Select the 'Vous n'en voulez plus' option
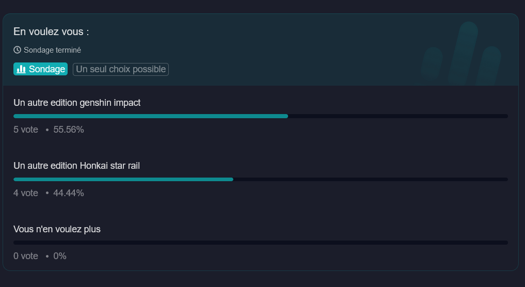 tap(57, 229)
